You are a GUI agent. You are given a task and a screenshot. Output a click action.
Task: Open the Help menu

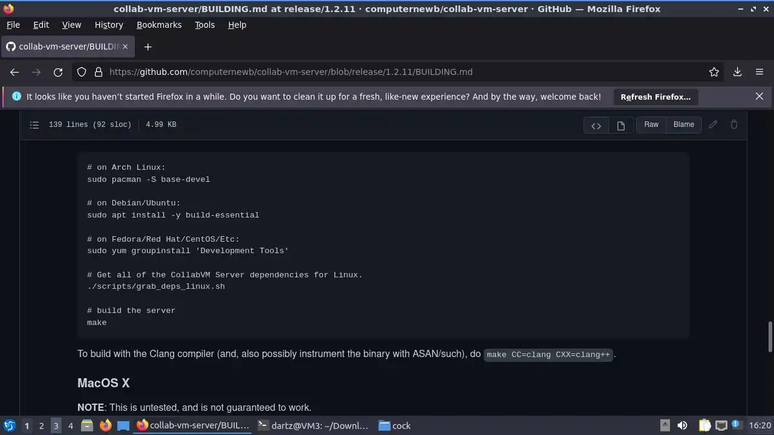tap(237, 25)
